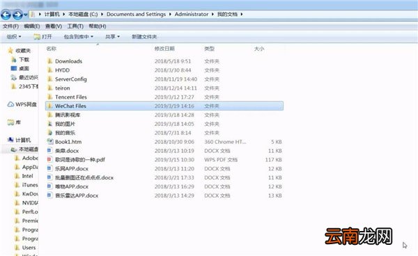Select the WeChat Files folder icon
The width and height of the screenshot is (418, 256).
50,106
